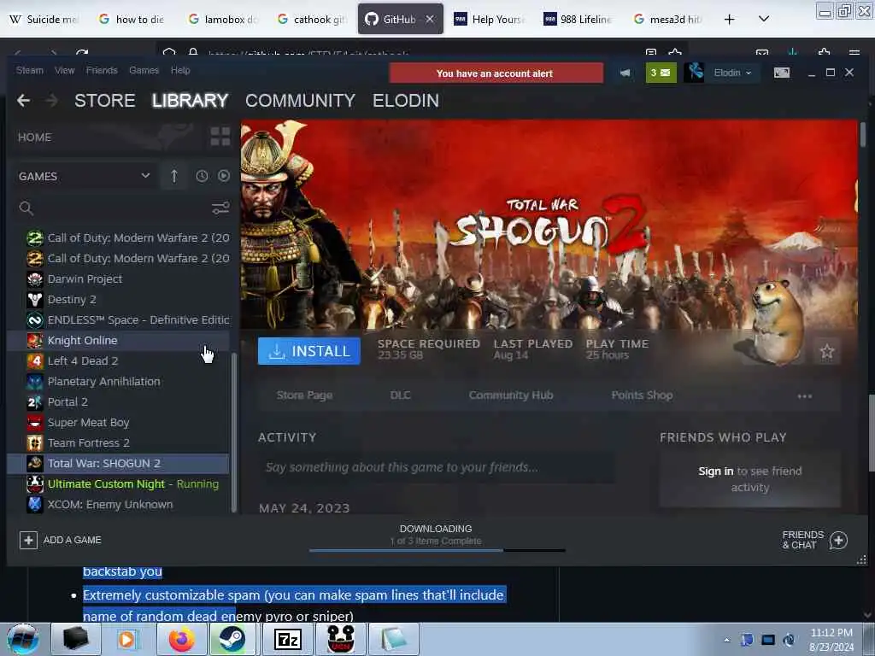
Task: Switch to the Library tab
Action: click(190, 101)
